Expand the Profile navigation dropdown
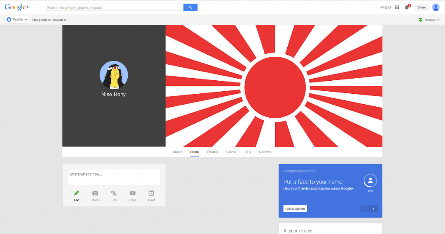445x234 pixels. pyautogui.click(x=17, y=20)
